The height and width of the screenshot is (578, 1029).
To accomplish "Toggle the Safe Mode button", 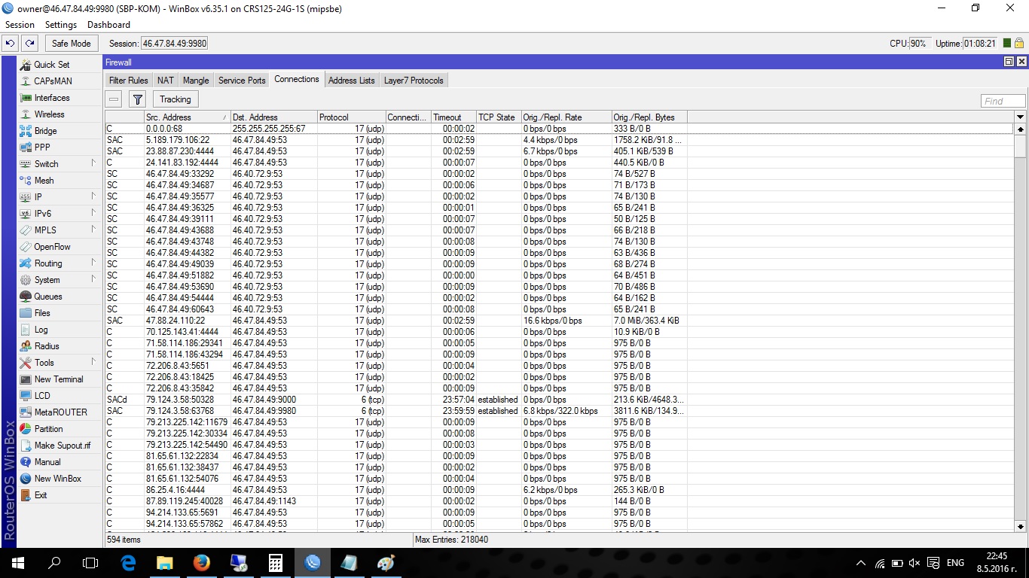I will (x=71, y=44).
